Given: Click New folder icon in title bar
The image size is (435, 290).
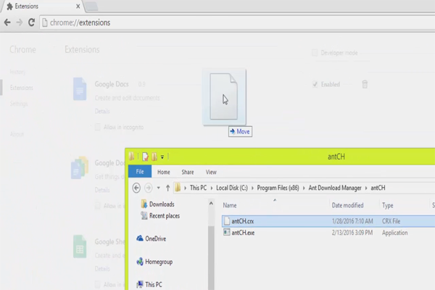Looking at the screenshot, I should click(x=154, y=157).
